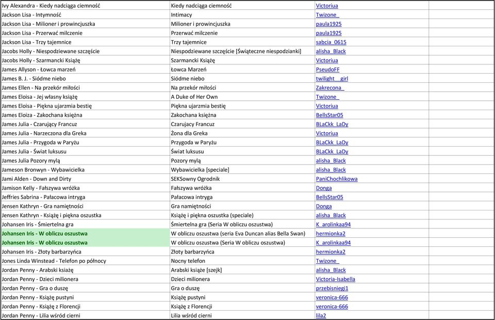
Task: Select cell 'Jordan Penny - Lilia wśród cierni'
Action: [x=85, y=315]
